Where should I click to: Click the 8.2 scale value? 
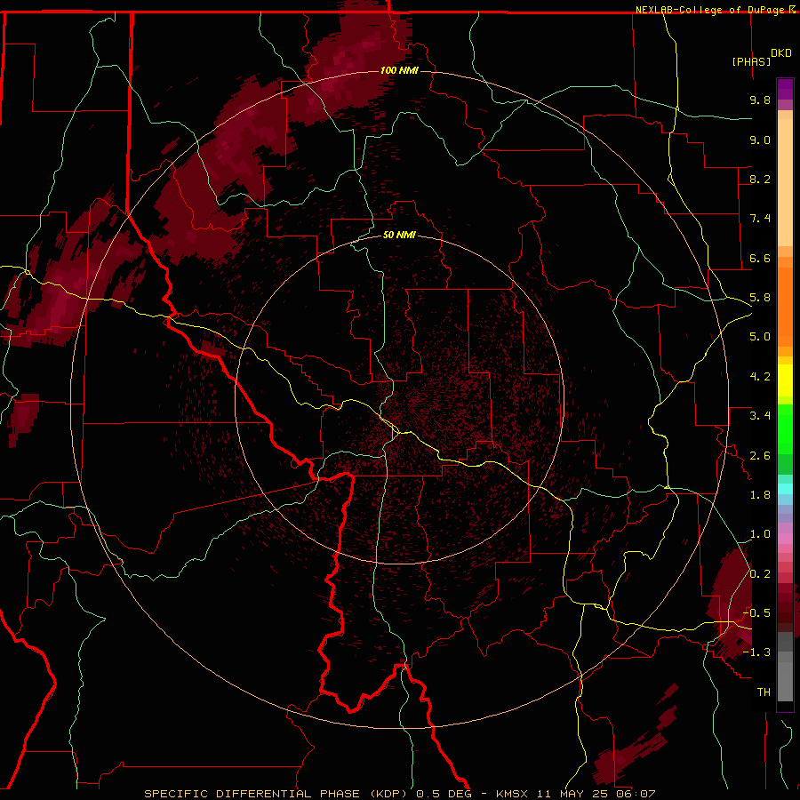point(760,179)
